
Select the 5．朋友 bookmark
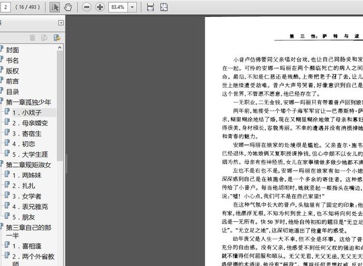pyautogui.click(x=24, y=217)
